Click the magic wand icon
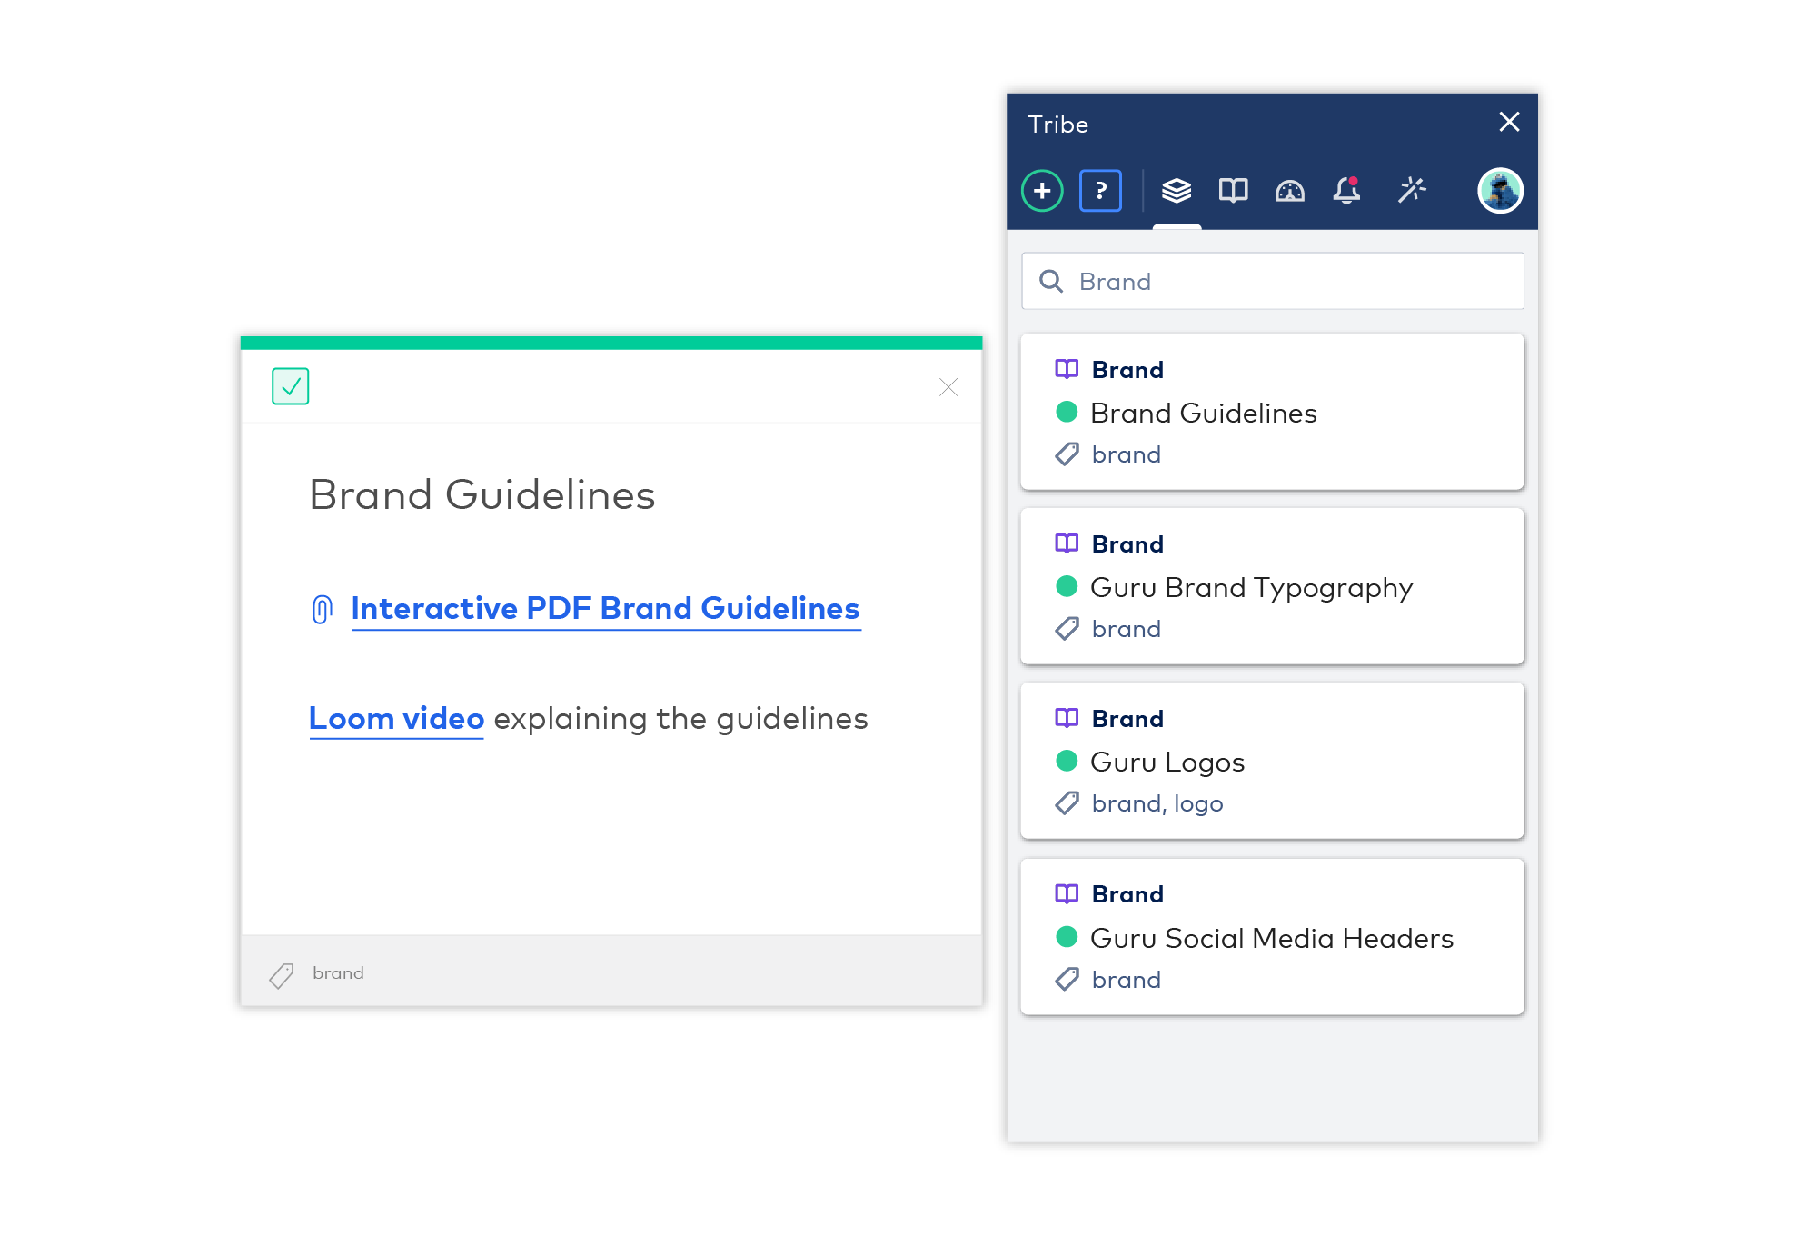 pyautogui.click(x=1412, y=190)
